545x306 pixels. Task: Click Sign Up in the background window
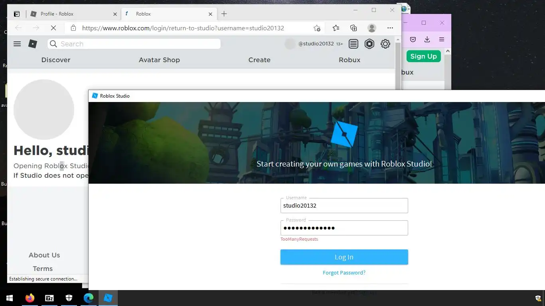(x=424, y=56)
